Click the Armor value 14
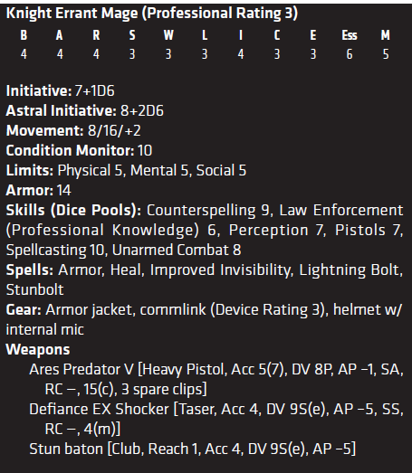Image resolution: width=412 pixels, height=473 pixels. [x=63, y=190]
